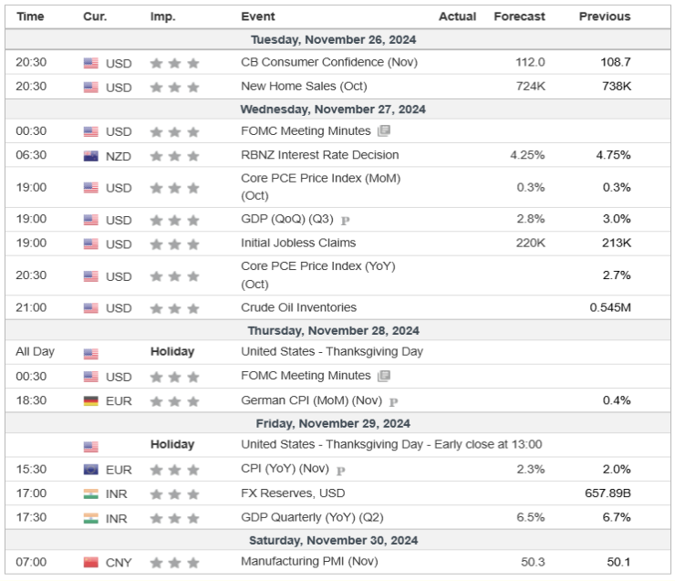Click the Time column header
Image resolution: width=675 pixels, height=581 pixels.
[x=30, y=16]
